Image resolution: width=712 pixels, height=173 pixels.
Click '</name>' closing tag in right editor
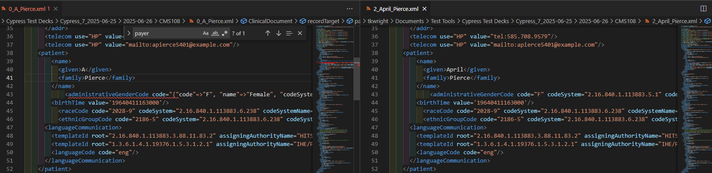428,86
